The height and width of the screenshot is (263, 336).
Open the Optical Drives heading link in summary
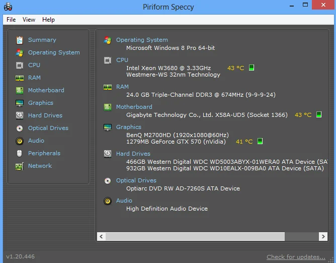pyautogui.click(x=136, y=180)
